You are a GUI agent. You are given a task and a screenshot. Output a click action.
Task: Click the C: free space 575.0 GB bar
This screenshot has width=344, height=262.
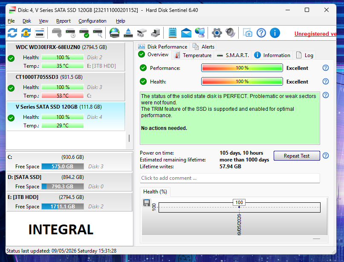tap(63, 167)
